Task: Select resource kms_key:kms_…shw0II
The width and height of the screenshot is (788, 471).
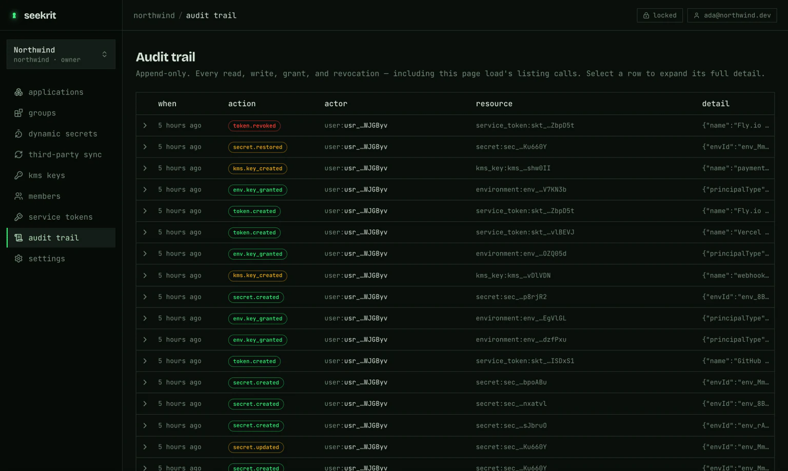Action: [513, 168]
